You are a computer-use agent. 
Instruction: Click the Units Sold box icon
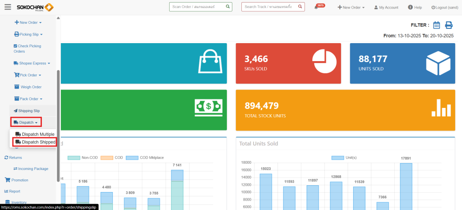(438, 62)
